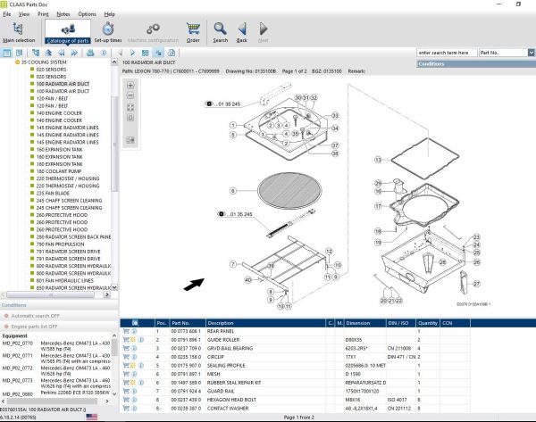Open the Notes menu

pyautogui.click(x=63, y=14)
